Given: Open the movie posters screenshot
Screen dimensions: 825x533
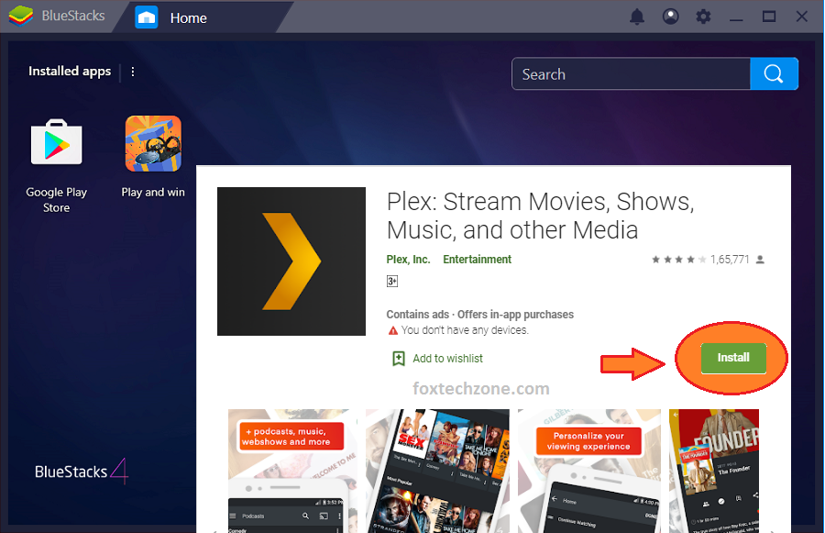Looking at the screenshot, I should [438, 471].
